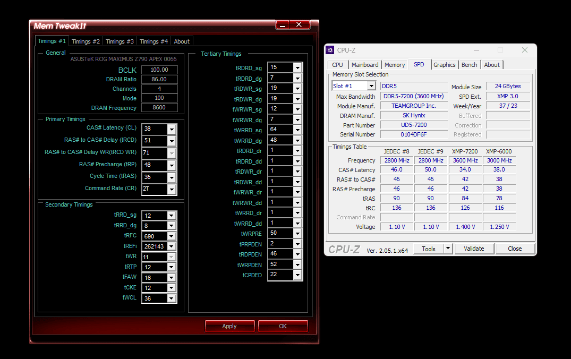Expand the tRRD_sg dropdown
571x359 pixels.
(172, 216)
